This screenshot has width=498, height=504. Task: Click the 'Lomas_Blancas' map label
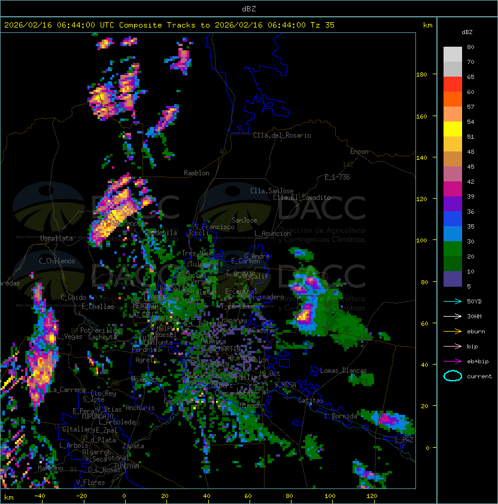(344, 371)
